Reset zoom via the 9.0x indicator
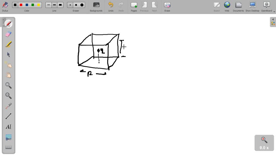Screen dimensions: 276x155 point(264,143)
